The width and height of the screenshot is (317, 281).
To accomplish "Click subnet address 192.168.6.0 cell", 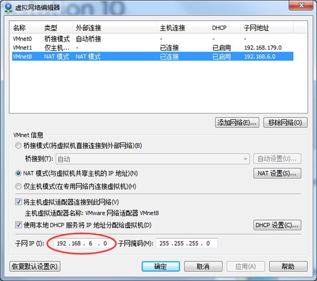I will (x=260, y=57).
